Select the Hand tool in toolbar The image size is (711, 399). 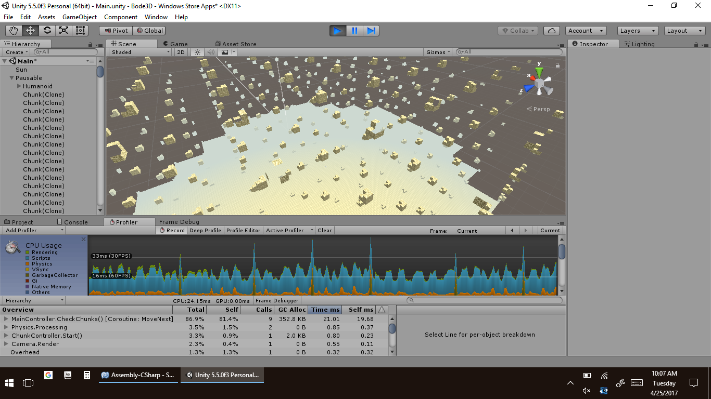pos(14,31)
